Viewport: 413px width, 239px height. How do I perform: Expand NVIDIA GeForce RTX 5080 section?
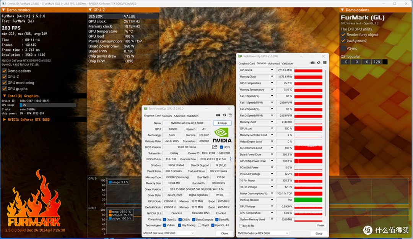(x=5, y=119)
